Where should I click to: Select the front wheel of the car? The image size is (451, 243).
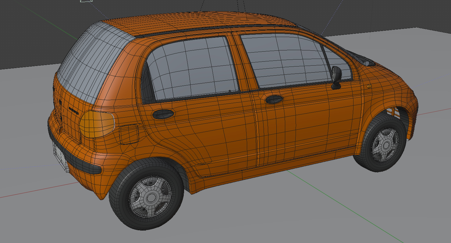(x=381, y=143)
